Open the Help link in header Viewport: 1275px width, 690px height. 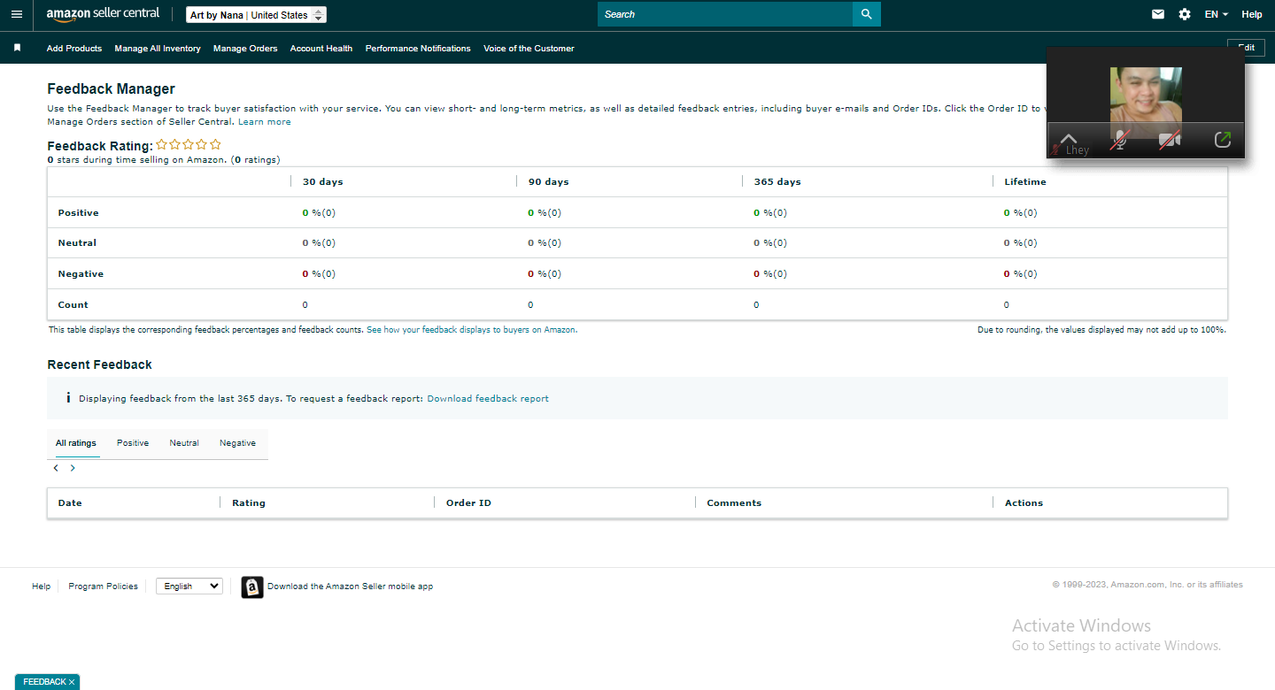tap(1251, 14)
